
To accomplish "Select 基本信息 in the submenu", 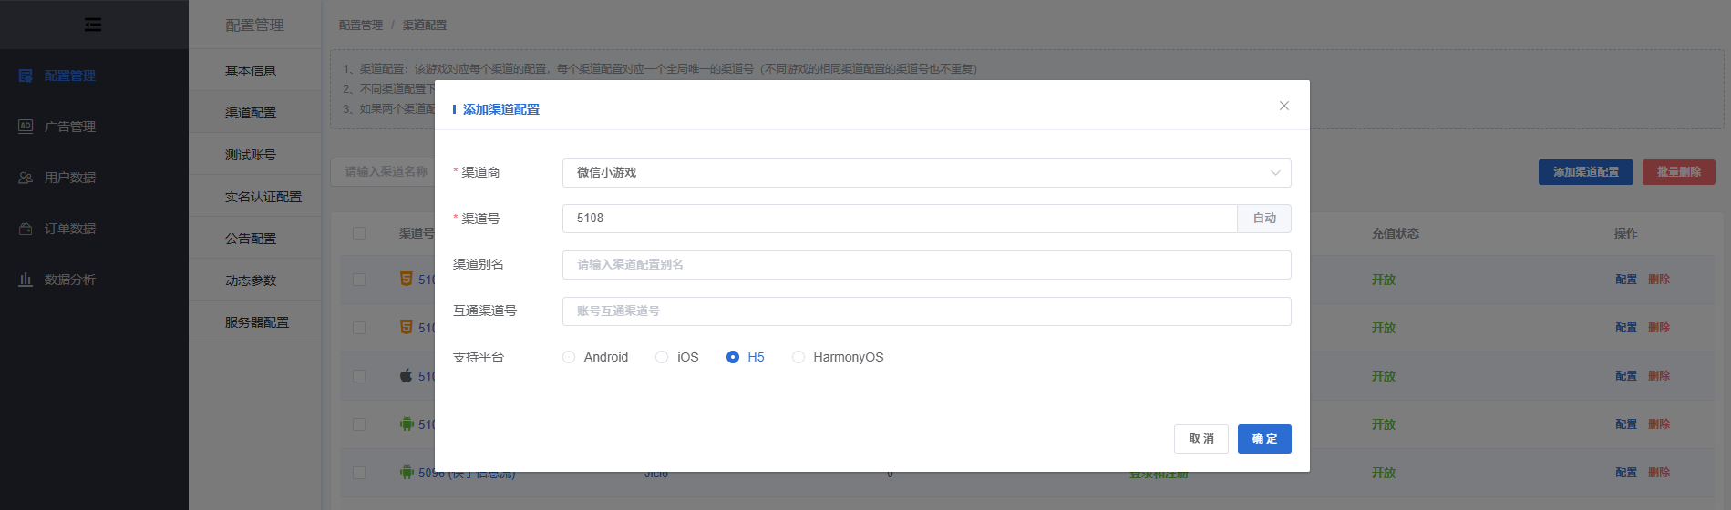I will point(251,71).
